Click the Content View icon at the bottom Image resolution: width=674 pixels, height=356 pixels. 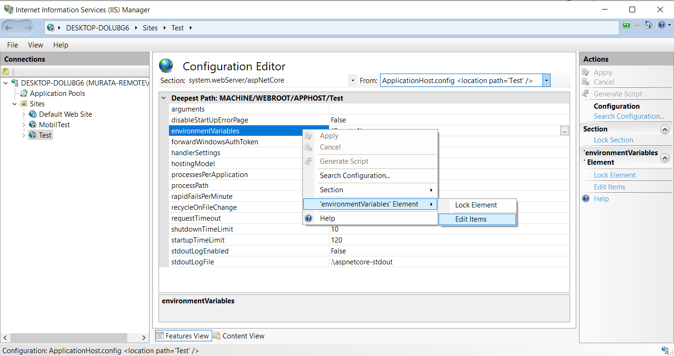[x=217, y=336]
